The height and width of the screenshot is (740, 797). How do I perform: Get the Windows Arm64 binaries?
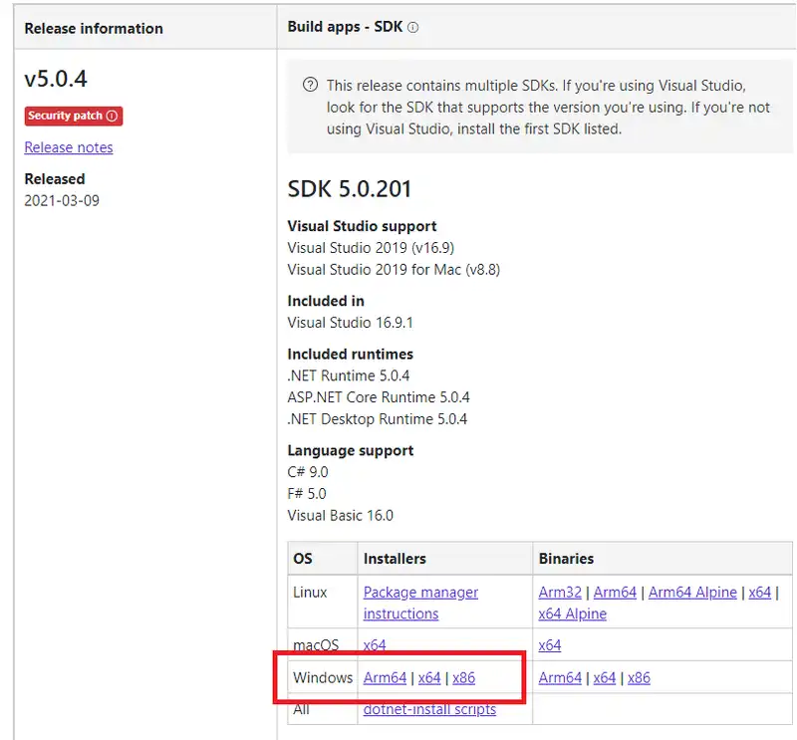coord(560,678)
